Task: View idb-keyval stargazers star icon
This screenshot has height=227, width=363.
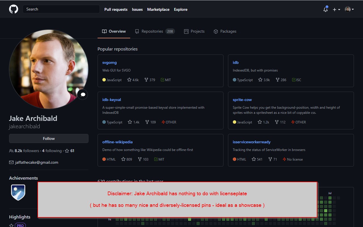Action: (130, 122)
